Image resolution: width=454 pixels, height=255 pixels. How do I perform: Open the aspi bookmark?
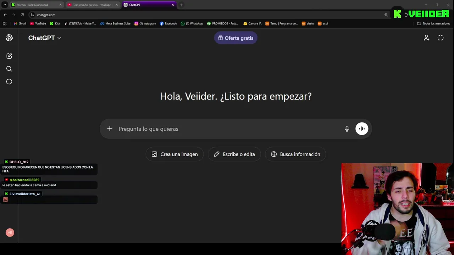tap(323, 23)
